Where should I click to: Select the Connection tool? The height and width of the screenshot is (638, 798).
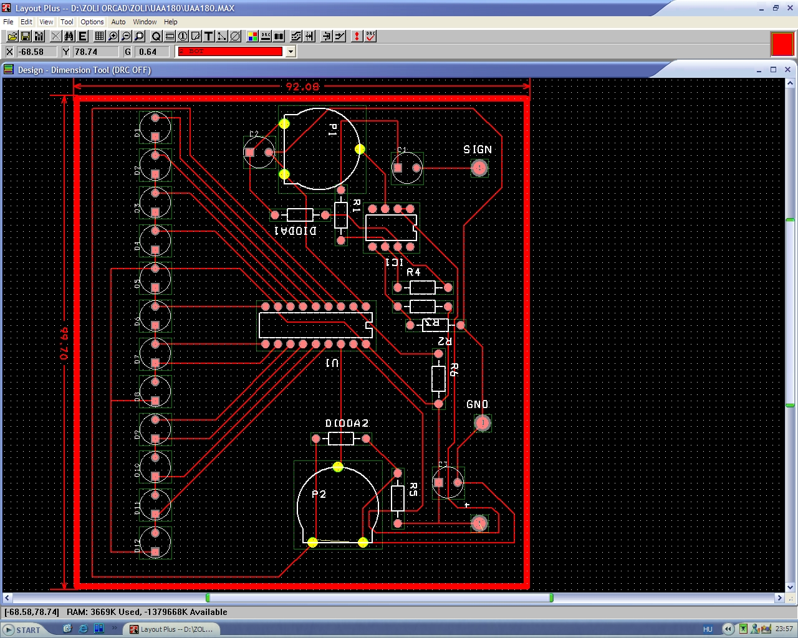tap(222, 36)
